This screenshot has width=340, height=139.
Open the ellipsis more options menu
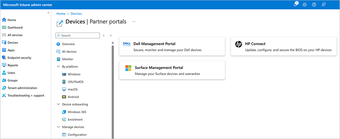134,22
